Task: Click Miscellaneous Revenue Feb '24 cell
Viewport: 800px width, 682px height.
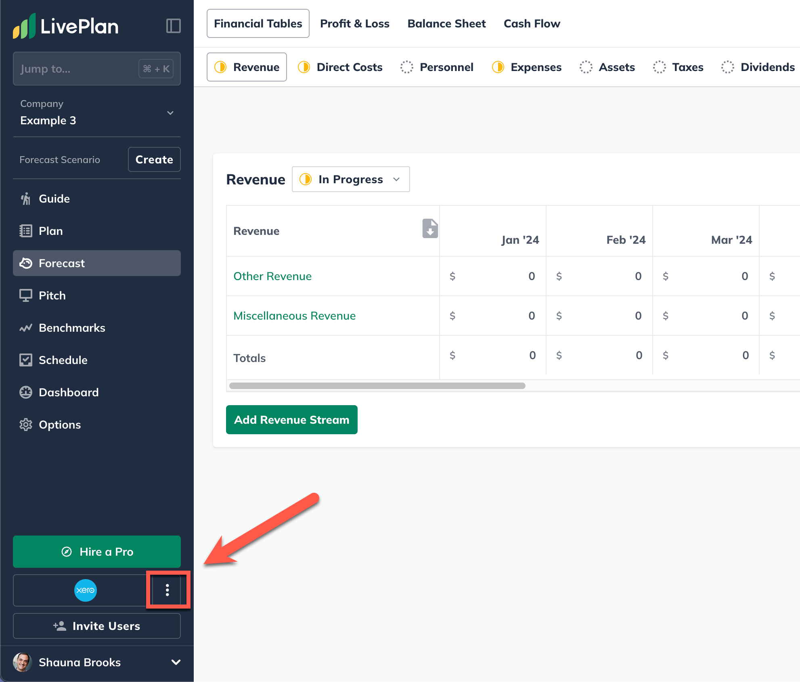Action: point(599,316)
